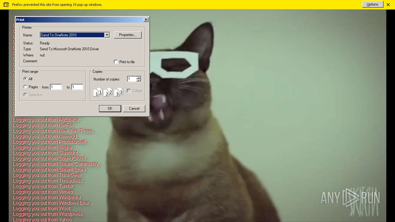
Task: Click the Properties... button
Action: [x=128, y=35]
